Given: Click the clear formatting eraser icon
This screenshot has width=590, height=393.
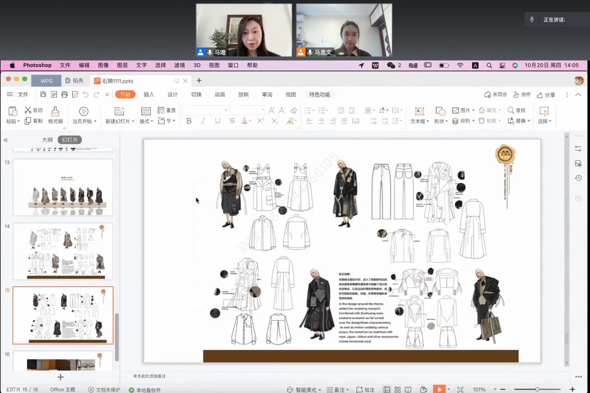Looking at the screenshot, I should [x=294, y=110].
